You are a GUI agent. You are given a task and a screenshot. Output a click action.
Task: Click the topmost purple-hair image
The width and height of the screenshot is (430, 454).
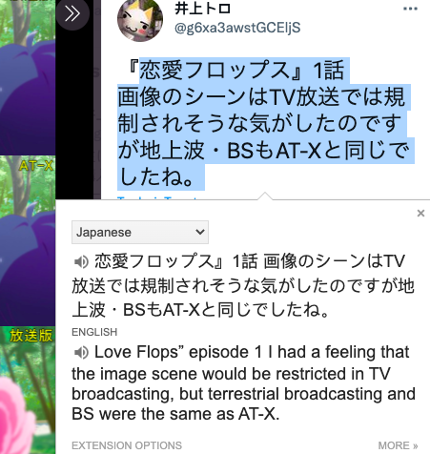[x=28, y=77]
